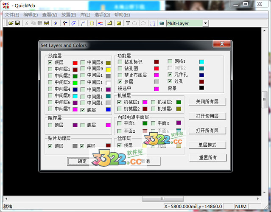271x212 pixels.
Task: Select the text placement T tool
Action: (x=128, y=23)
